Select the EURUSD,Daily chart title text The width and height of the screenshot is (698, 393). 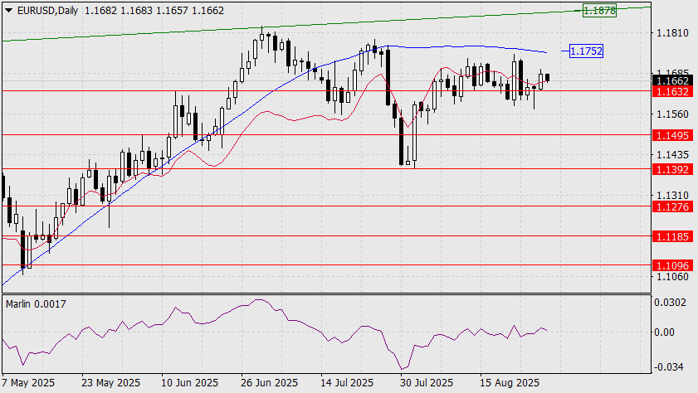pyautogui.click(x=47, y=11)
